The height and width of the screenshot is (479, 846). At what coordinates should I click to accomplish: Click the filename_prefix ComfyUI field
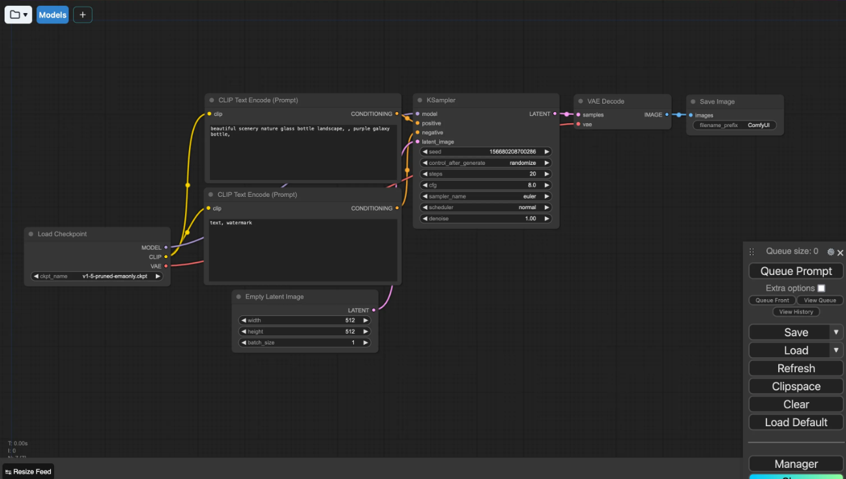click(735, 125)
